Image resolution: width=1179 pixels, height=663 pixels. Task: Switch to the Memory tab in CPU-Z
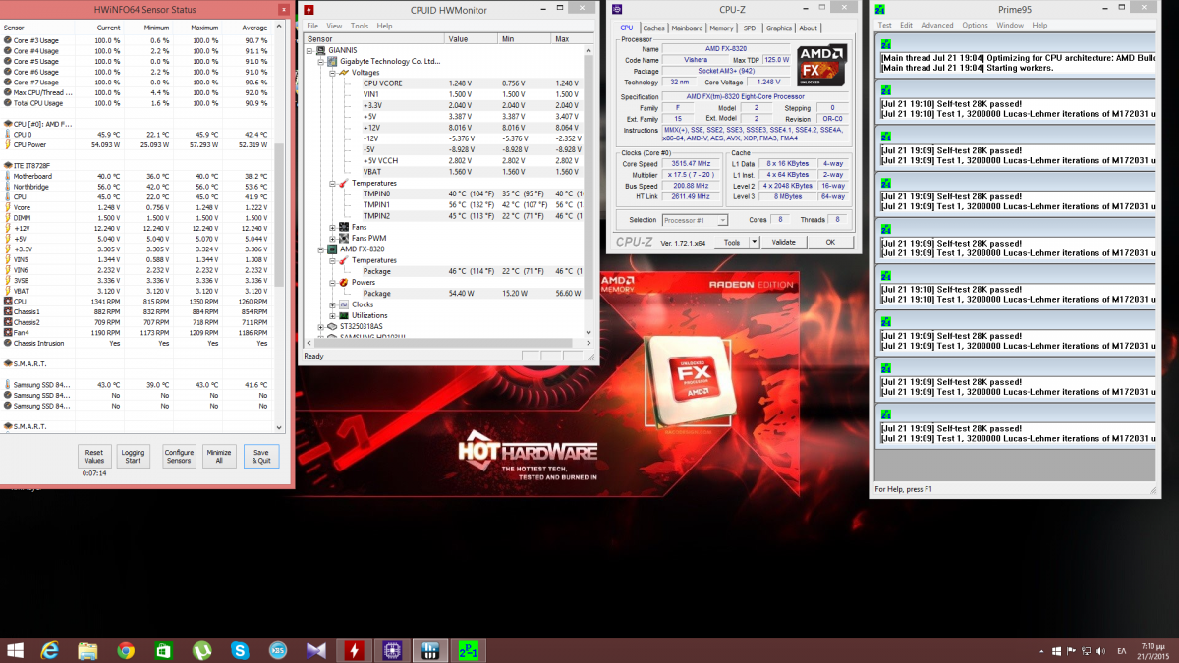[722, 28]
